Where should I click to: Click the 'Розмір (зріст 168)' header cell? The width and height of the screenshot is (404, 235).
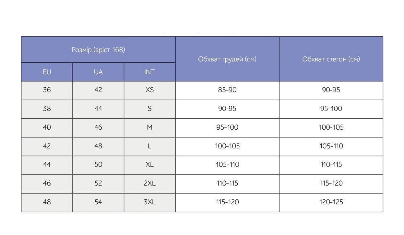[98, 50]
